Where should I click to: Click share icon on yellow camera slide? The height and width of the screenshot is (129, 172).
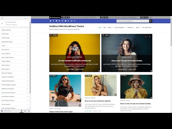point(99,71)
